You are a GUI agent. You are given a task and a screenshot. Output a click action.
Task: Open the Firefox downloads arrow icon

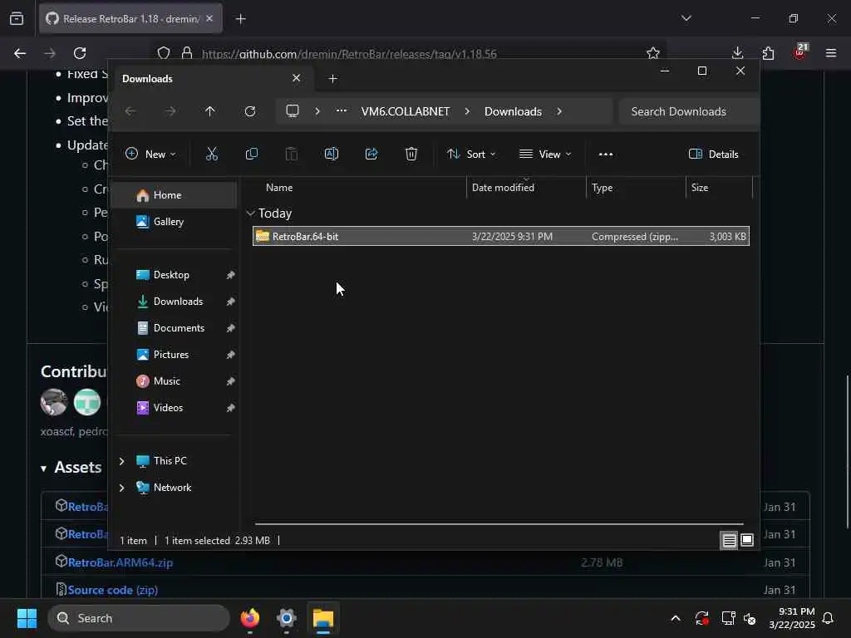(737, 52)
